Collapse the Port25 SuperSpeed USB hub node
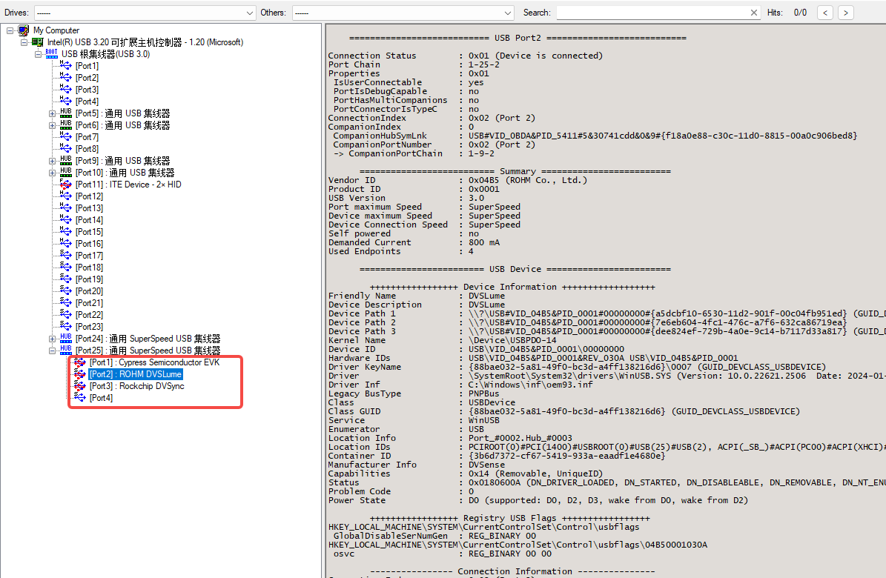Viewport: 886px width, 578px height. (x=53, y=351)
